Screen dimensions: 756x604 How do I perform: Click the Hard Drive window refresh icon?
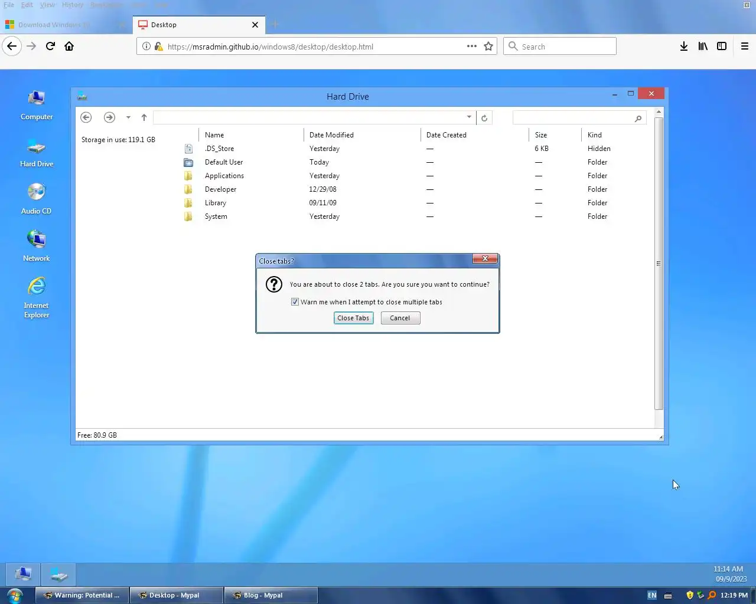(484, 118)
